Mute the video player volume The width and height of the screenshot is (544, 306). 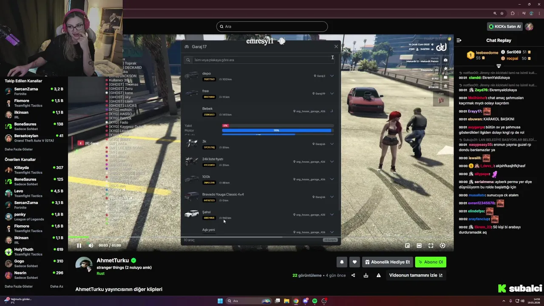point(91,245)
